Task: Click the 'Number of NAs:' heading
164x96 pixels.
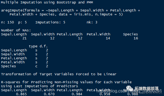Action: [16, 30]
